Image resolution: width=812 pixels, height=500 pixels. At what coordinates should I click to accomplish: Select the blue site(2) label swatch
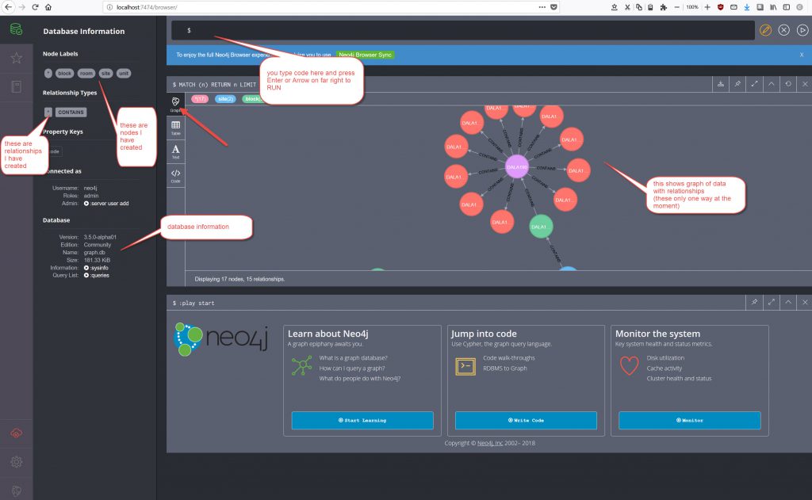pos(225,99)
